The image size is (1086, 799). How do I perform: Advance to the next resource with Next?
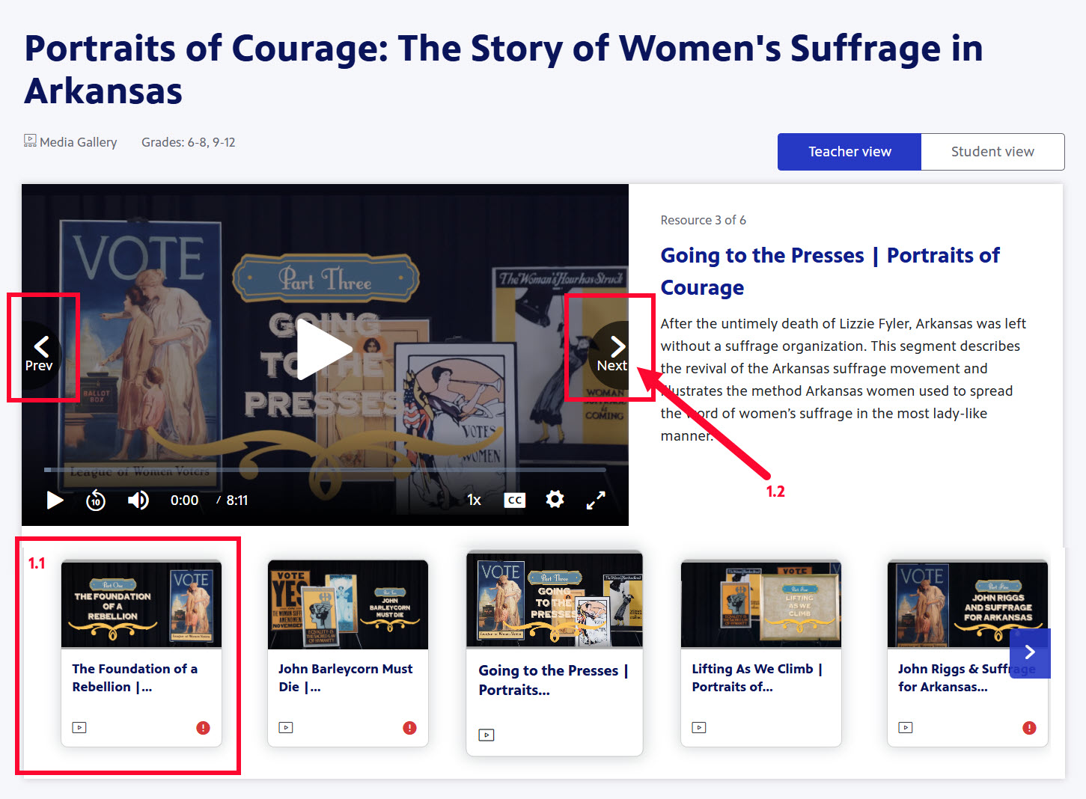pos(613,352)
